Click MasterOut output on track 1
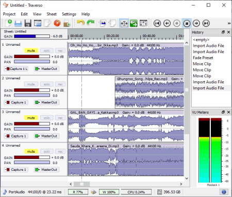The height and width of the screenshot is (197, 232). pyautogui.click(x=47, y=69)
